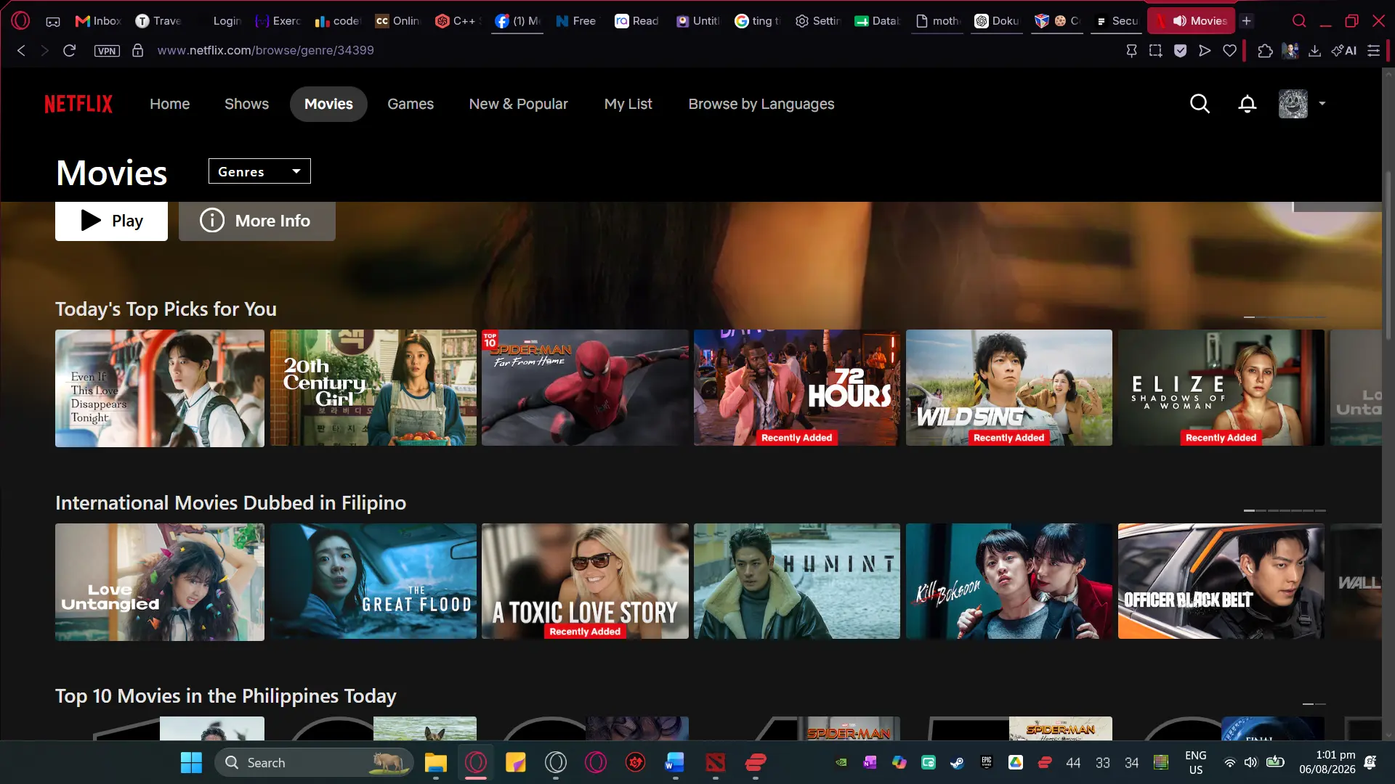The height and width of the screenshot is (784, 1395).
Task: Open A Toxic Love Story thumbnail
Action: click(585, 581)
